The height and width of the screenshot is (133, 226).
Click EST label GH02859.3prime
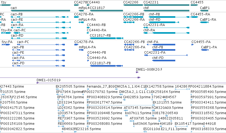[137, 97]
